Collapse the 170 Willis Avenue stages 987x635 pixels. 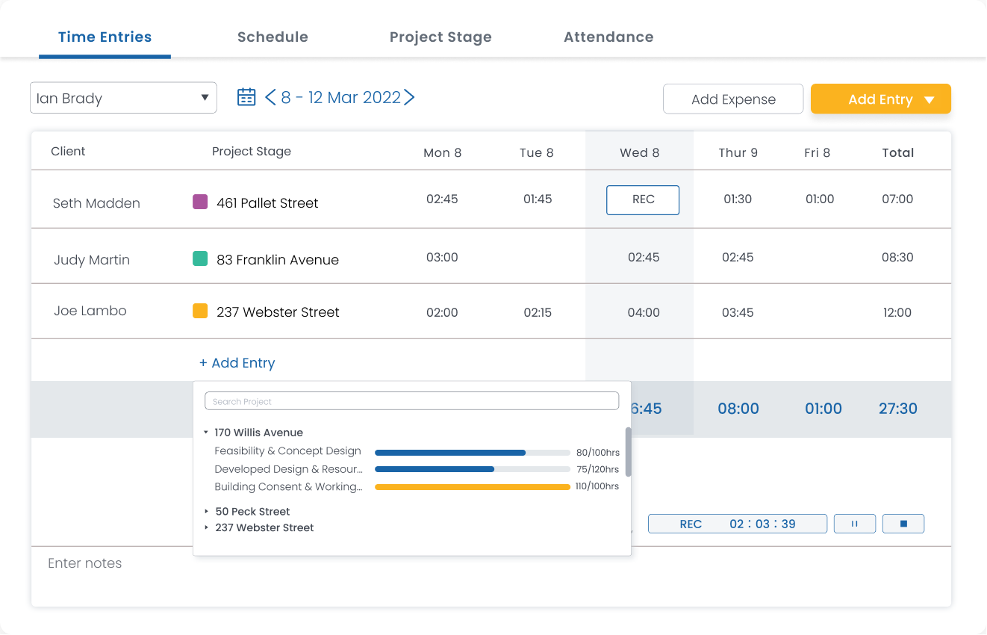tap(206, 432)
